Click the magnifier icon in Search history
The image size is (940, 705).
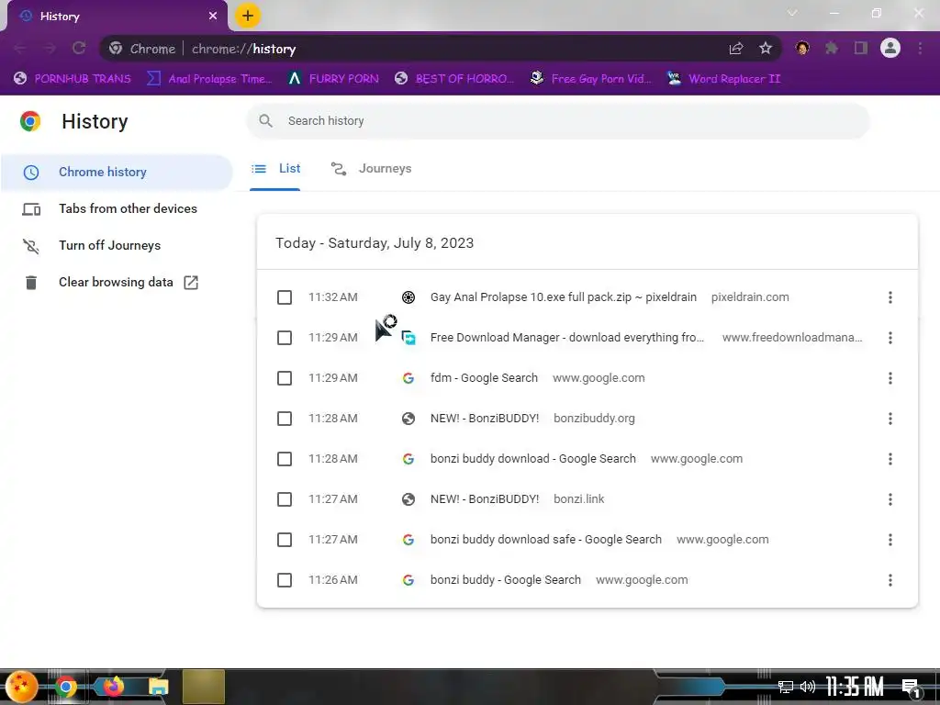[265, 121]
